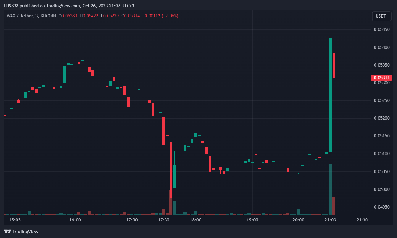Click the −0.00112 (−2.06%) change value
Screen dimensions: 397x238
(160, 16)
